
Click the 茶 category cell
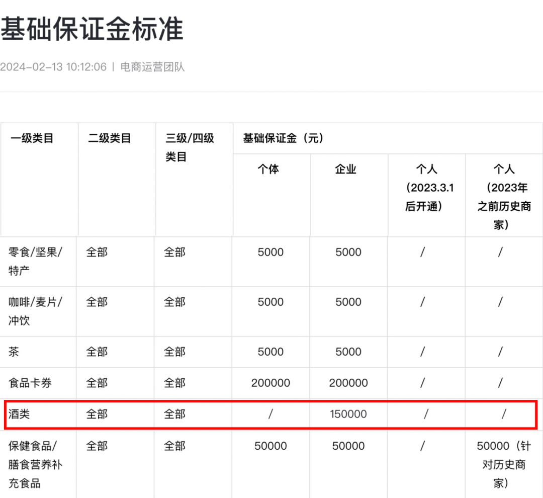pos(14,352)
